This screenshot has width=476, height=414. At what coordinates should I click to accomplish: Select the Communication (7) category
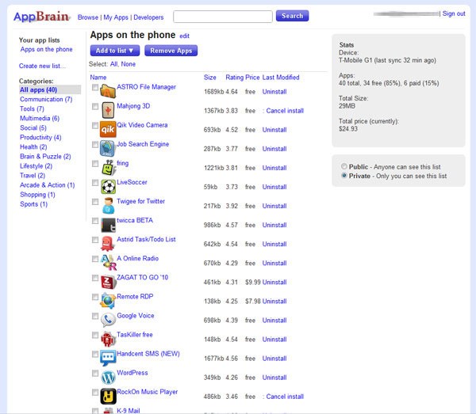pos(46,99)
